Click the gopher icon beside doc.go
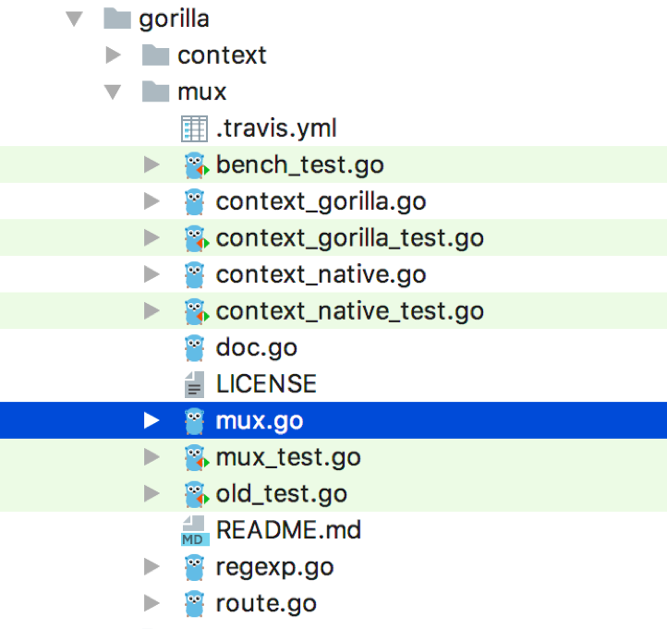 pyautogui.click(x=194, y=348)
